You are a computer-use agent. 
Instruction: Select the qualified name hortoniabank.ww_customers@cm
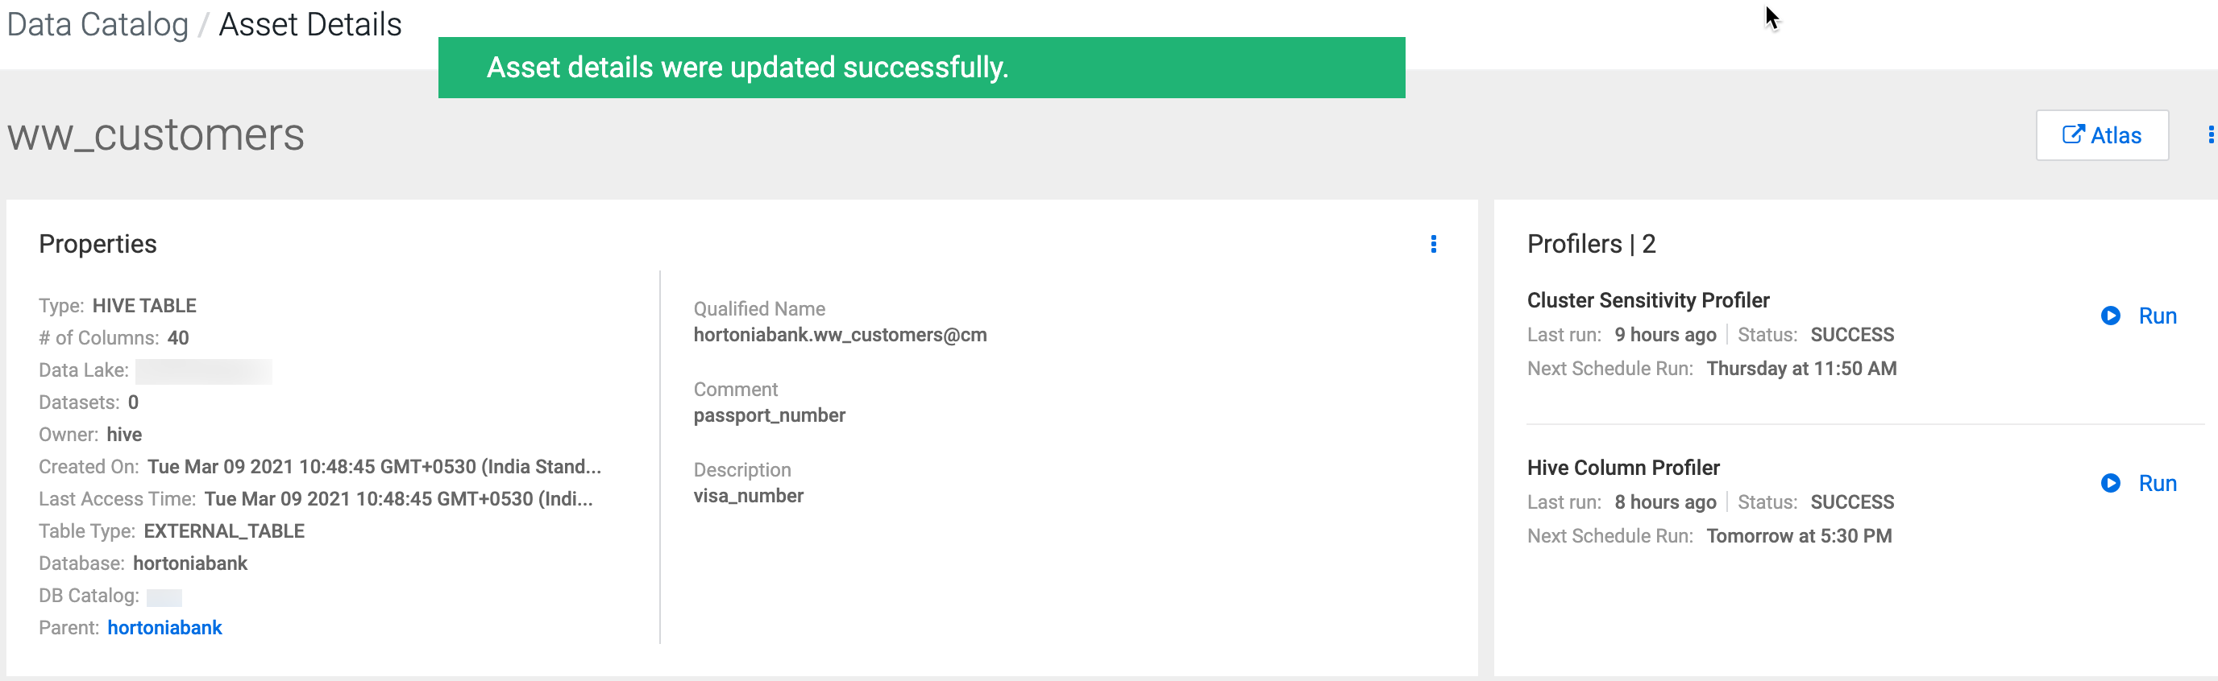click(x=840, y=335)
